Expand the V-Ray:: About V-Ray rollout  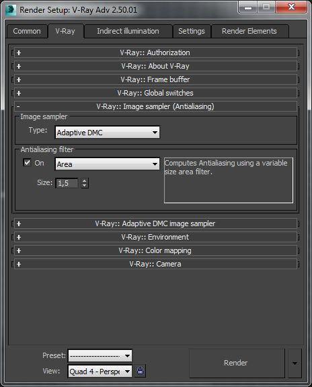click(155, 66)
